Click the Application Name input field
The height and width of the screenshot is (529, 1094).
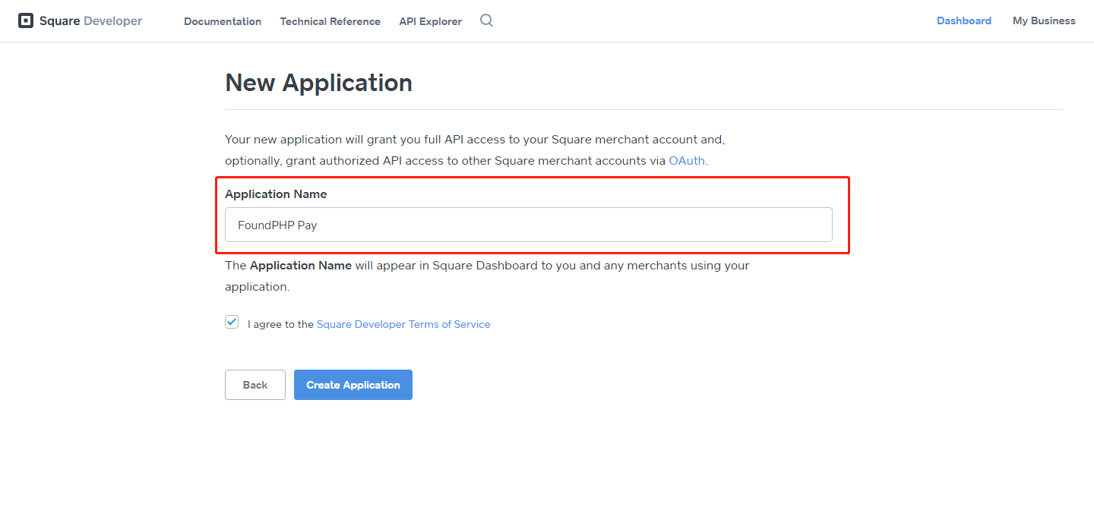[529, 225]
